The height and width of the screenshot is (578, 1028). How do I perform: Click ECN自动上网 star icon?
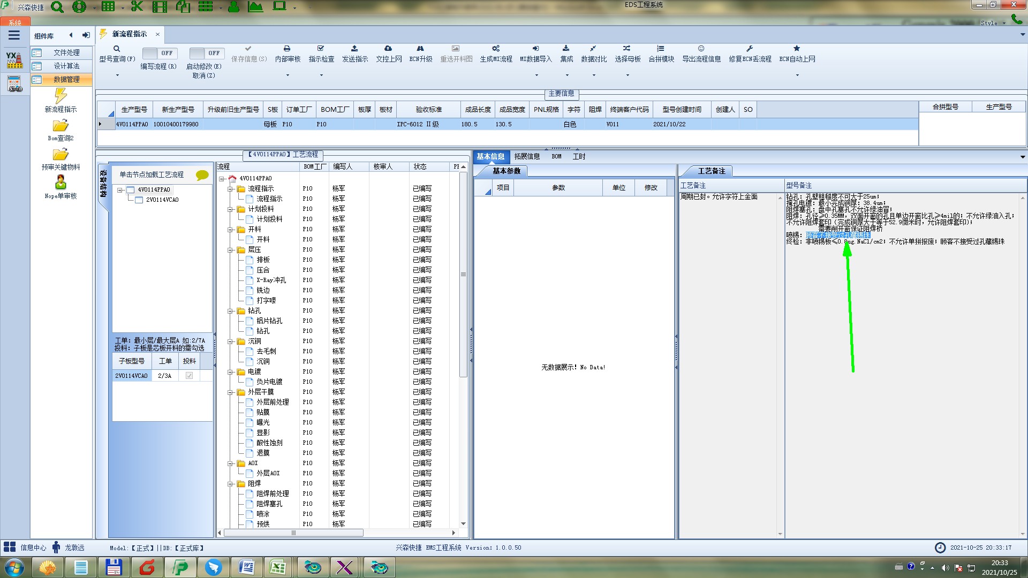(x=797, y=49)
